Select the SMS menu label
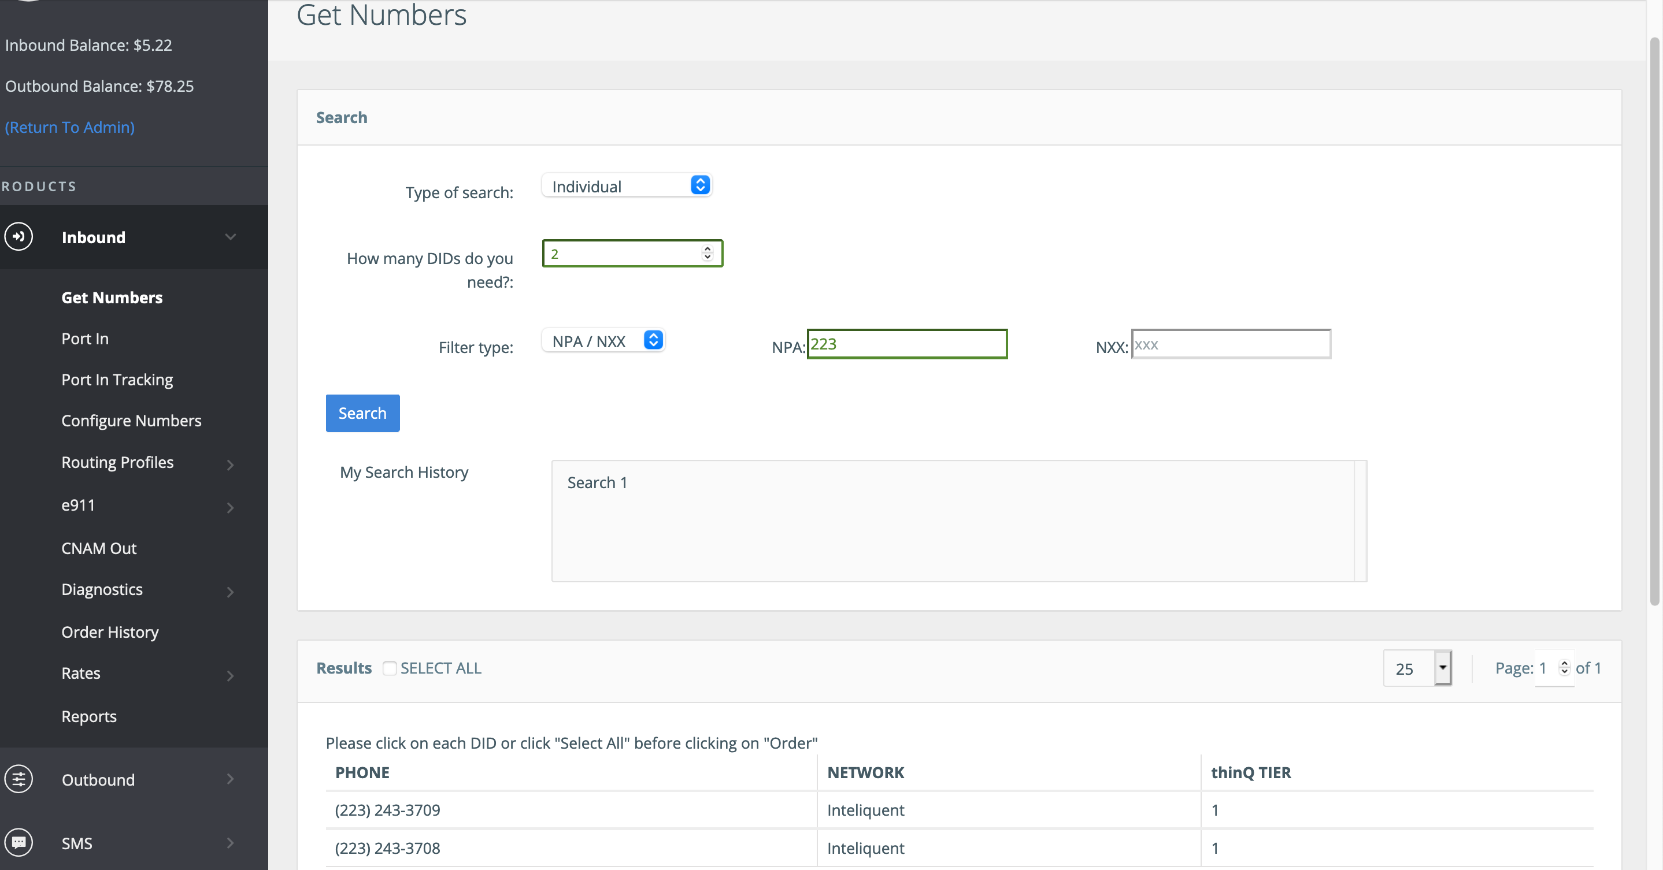 tap(77, 843)
